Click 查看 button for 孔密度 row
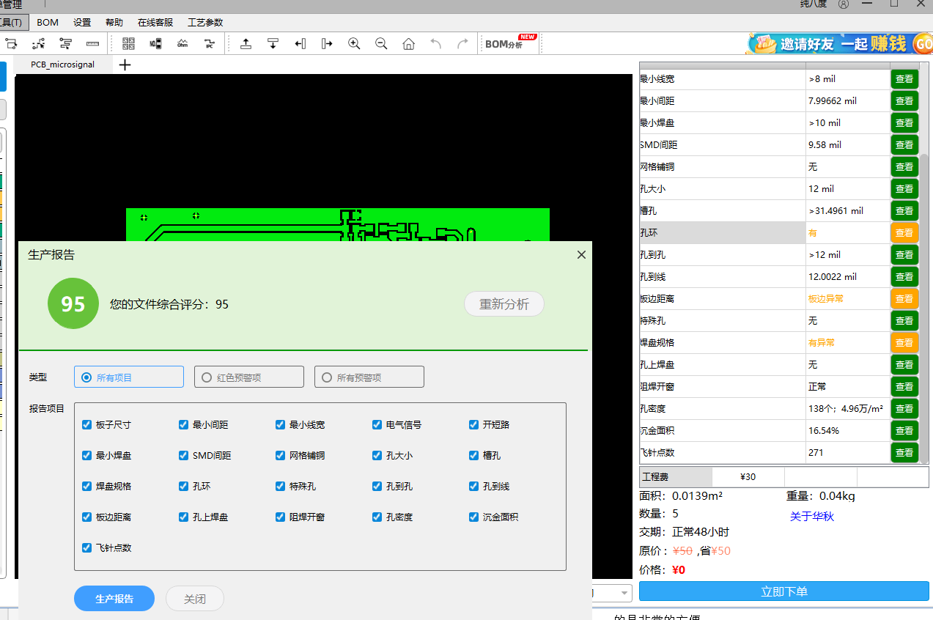Image resolution: width=933 pixels, height=620 pixels. point(904,409)
